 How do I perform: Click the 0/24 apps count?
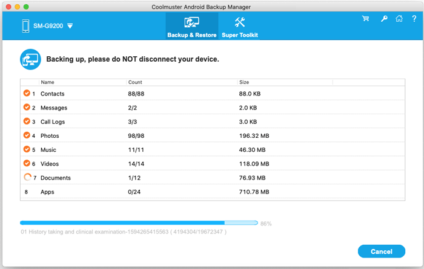[x=134, y=192]
